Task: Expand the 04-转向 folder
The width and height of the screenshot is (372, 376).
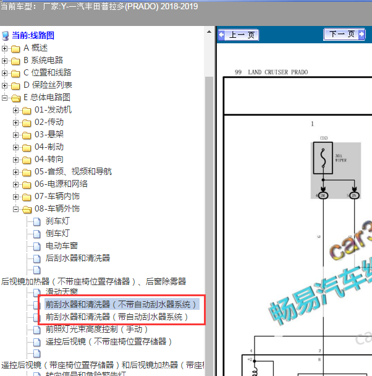Action: tap(15, 160)
